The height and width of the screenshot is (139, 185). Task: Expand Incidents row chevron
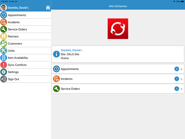pyautogui.click(x=181, y=79)
